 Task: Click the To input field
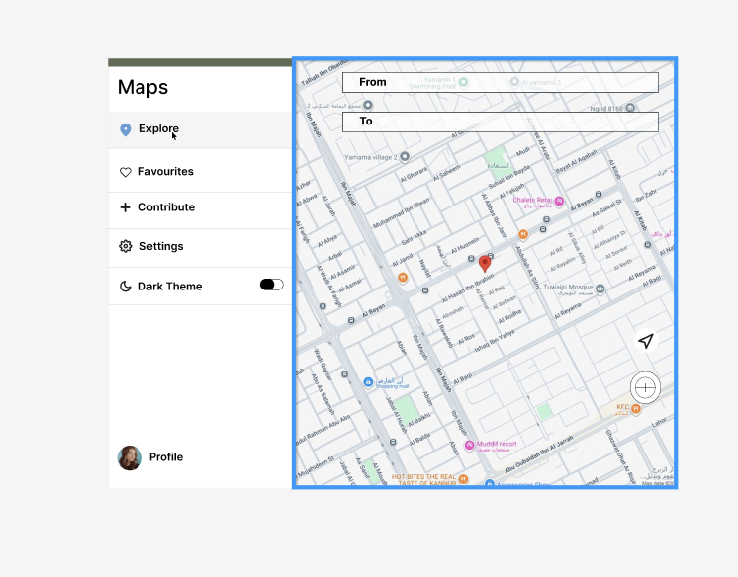coord(501,122)
